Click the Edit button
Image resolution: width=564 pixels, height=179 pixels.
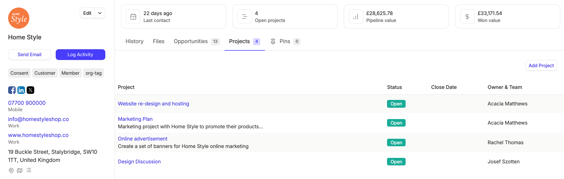(87, 13)
